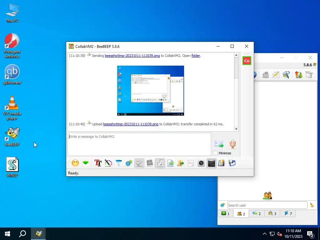Open the font color pencil icon

[108, 163]
